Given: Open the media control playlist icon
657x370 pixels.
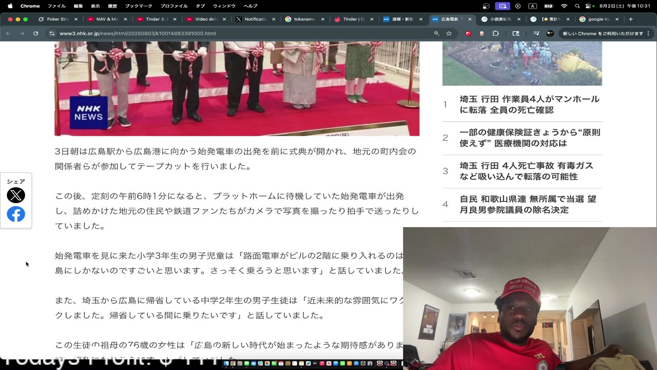Looking at the screenshot, I should (536, 33).
